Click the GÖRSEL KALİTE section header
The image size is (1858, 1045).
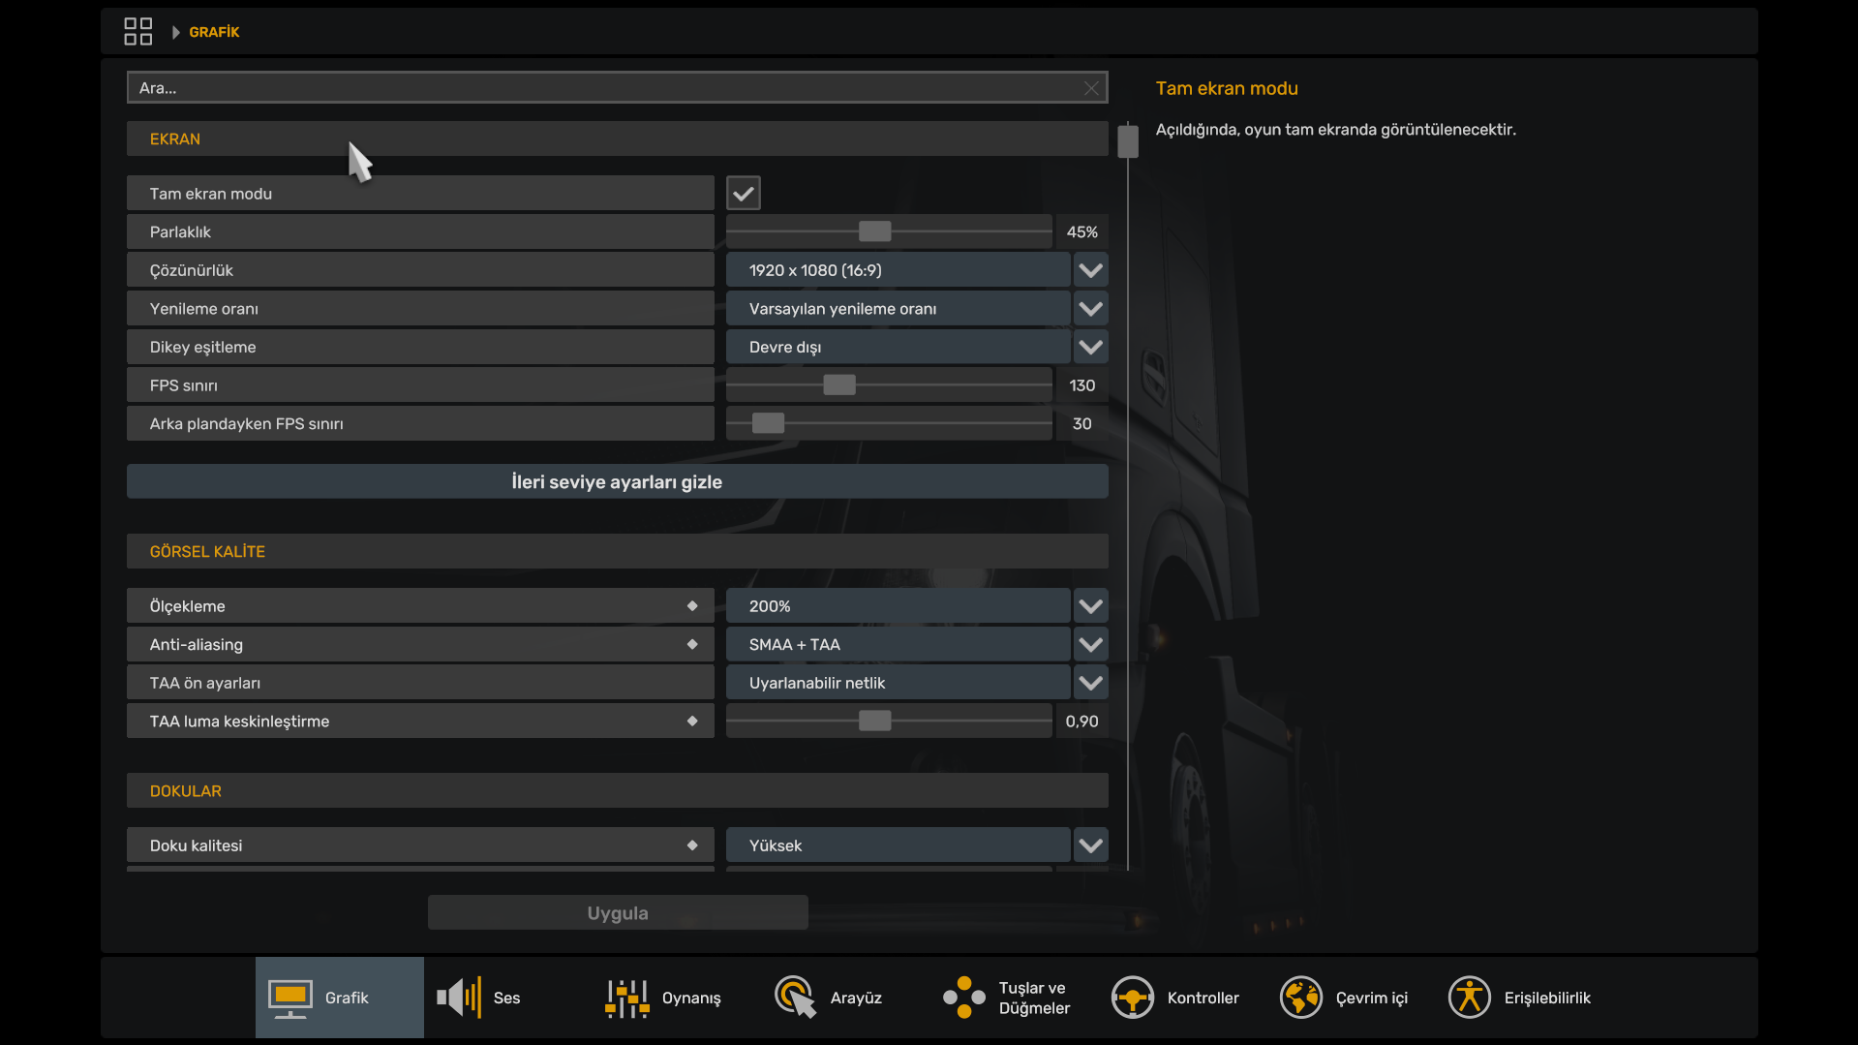click(617, 551)
